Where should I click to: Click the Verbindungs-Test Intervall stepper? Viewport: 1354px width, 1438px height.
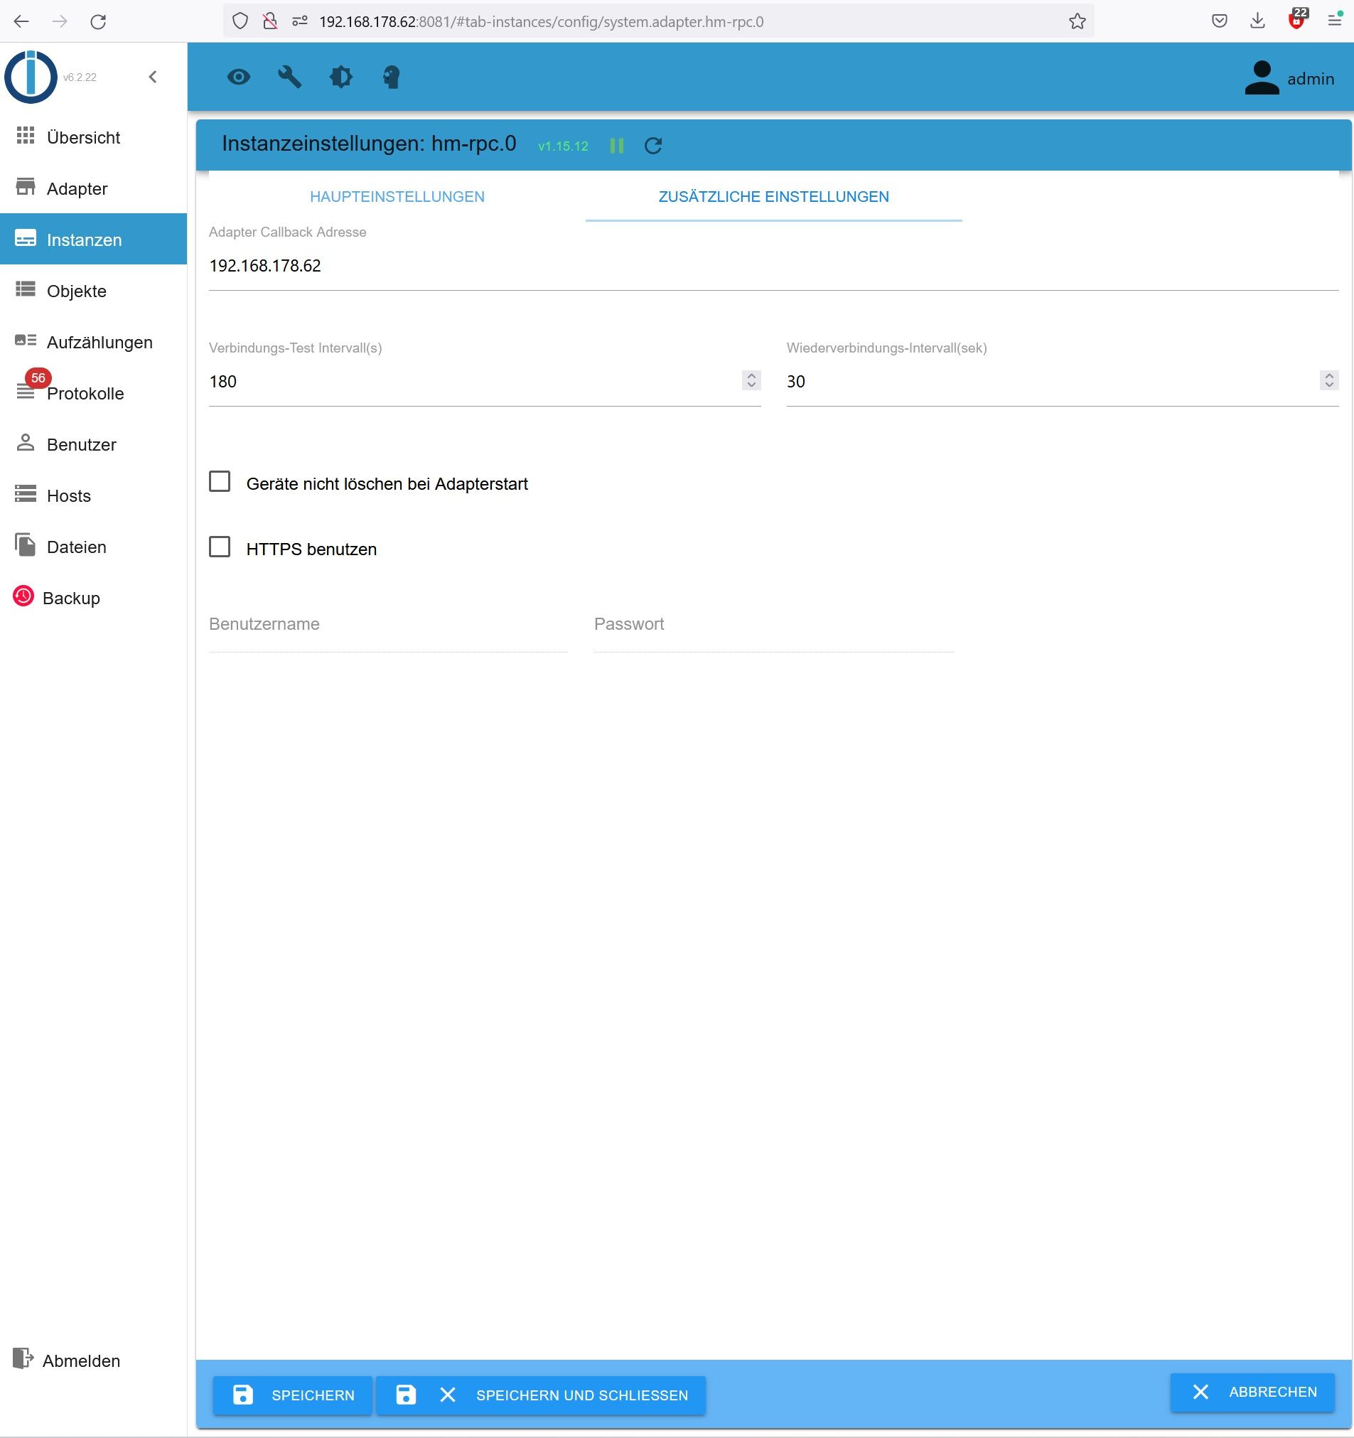point(751,380)
